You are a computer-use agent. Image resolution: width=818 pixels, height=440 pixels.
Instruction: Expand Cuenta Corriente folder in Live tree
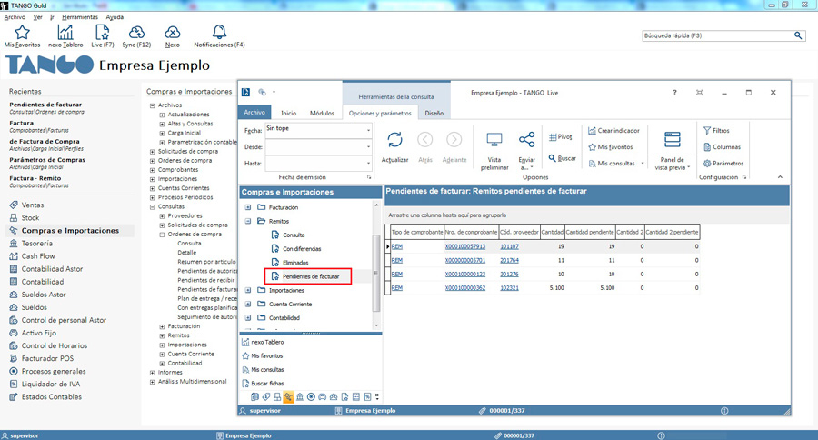coord(248,304)
